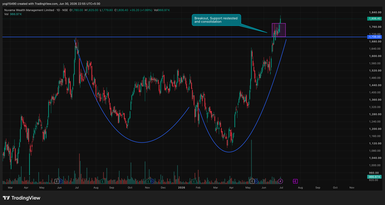Image resolution: width=385 pixels, height=205 pixels.
Task: Open the green earnings marker near August
Action: click(102, 181)
